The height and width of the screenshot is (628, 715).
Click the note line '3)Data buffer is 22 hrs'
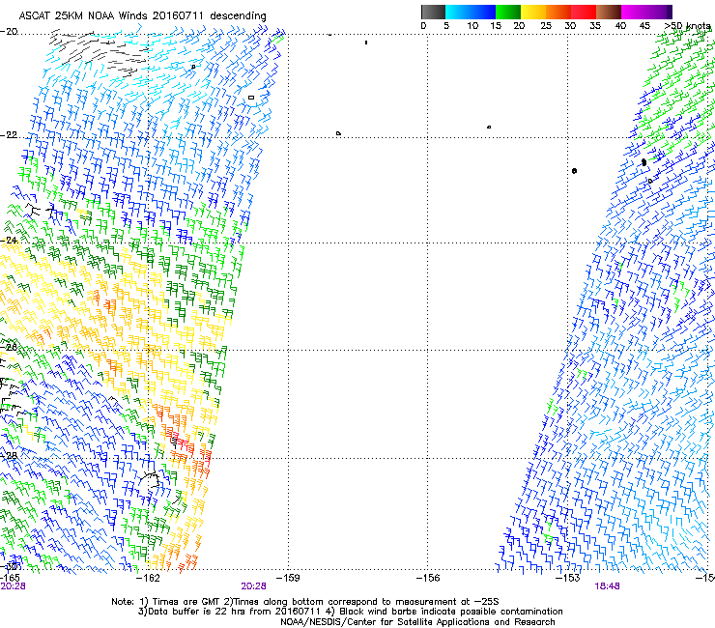(350, 612)
